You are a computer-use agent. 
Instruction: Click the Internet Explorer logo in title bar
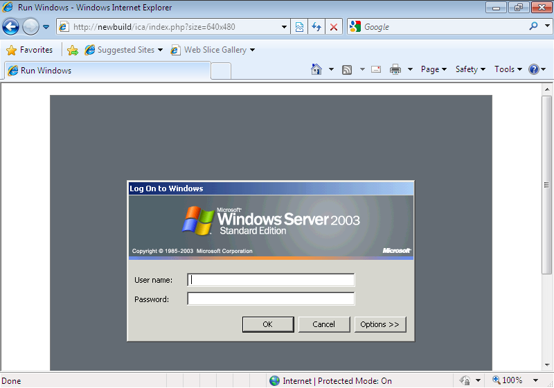[x=8, y=7]
